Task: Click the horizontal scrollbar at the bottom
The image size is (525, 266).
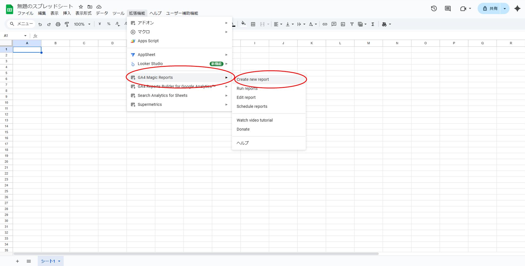Action: [196, 254]
